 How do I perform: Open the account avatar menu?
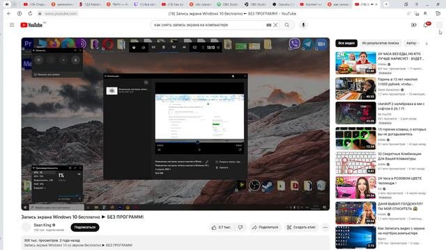coord(439,25)
